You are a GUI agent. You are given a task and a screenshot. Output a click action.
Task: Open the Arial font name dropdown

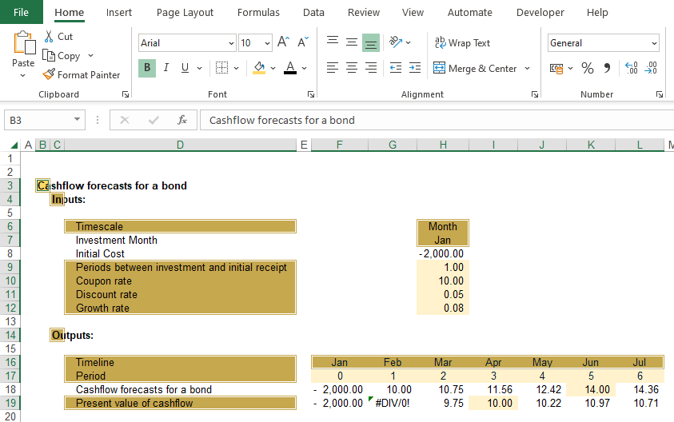(x=231, y=43)
